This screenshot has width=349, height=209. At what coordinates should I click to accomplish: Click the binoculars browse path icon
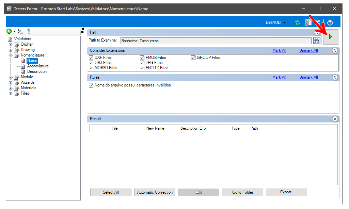coord(317,41)
